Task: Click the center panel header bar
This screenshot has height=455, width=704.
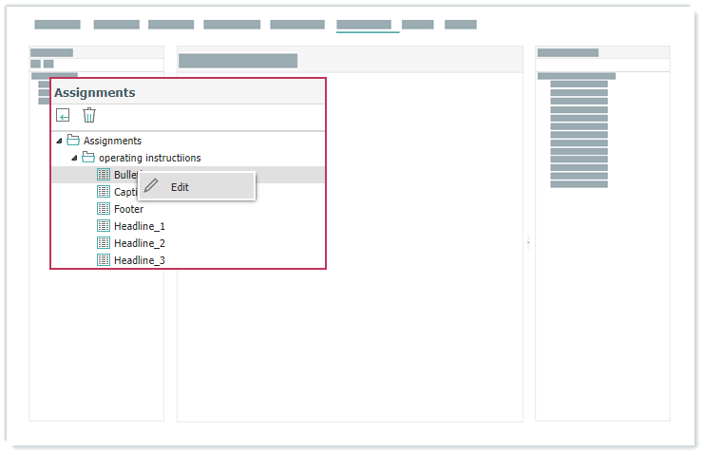Action: (x=238, y=61)
